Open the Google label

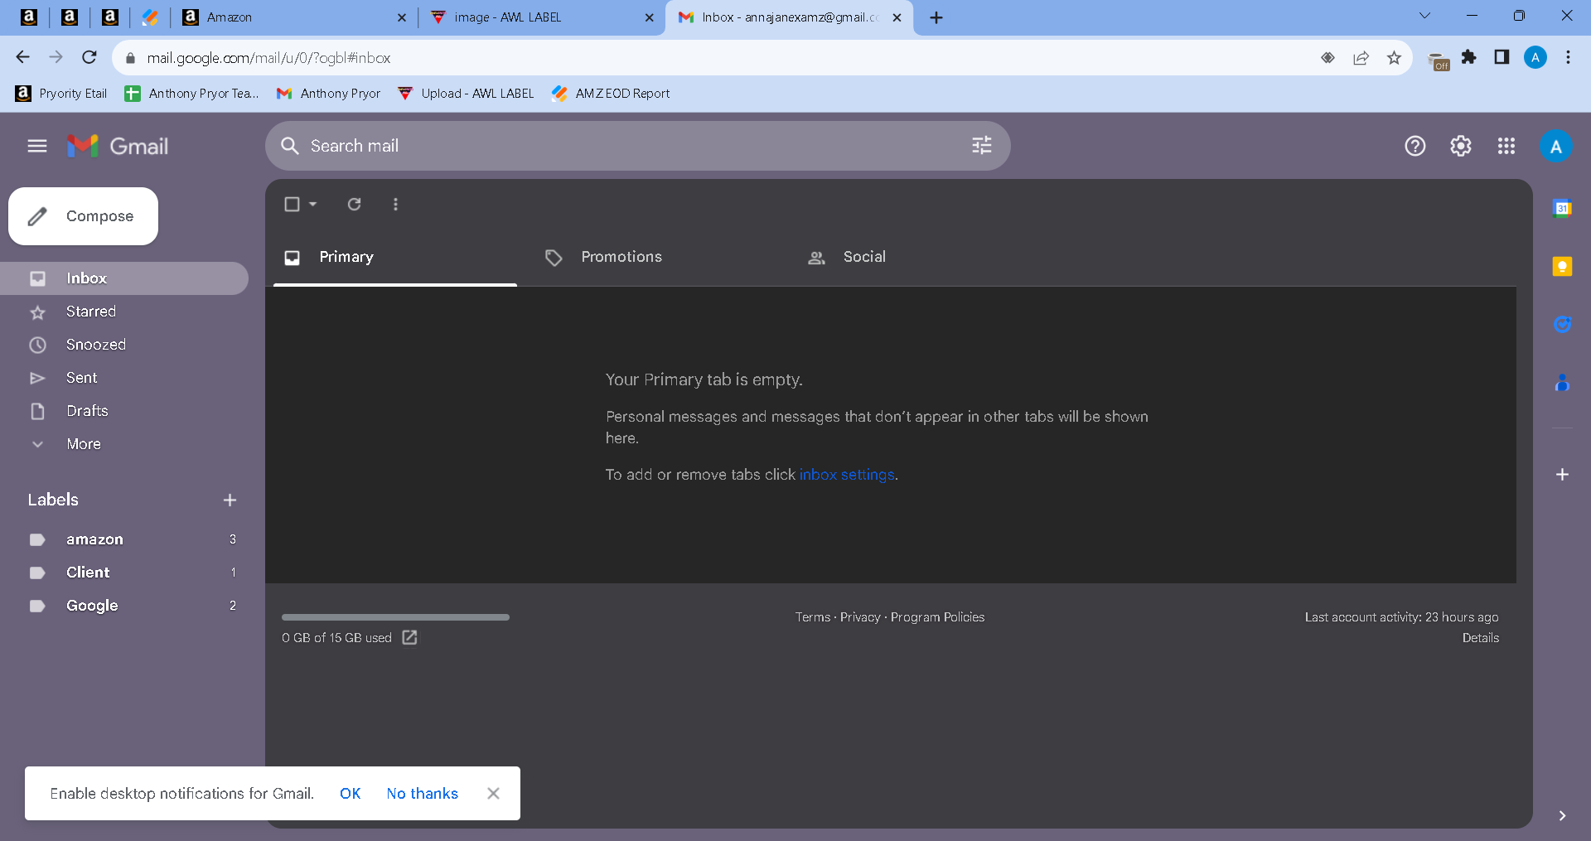[124, 606]
